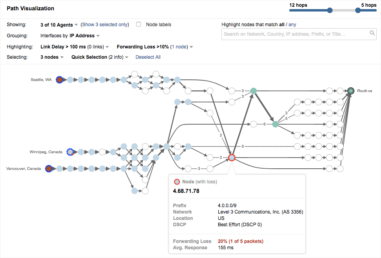This screenshot has height=258, width=381.
Task: Expand the Interfaces by IP Address dropdown
Action: coord(70,36)
